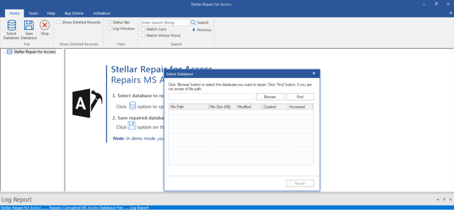Click the Log Report status line text
Viewport: 454px width, 214px height.
click(x=74, y=208)
